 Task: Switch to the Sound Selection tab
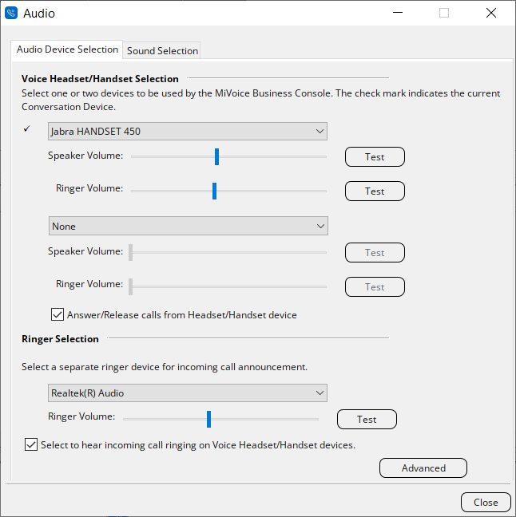162,50
